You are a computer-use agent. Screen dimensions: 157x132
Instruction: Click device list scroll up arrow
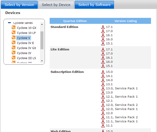tap(42, 24)
